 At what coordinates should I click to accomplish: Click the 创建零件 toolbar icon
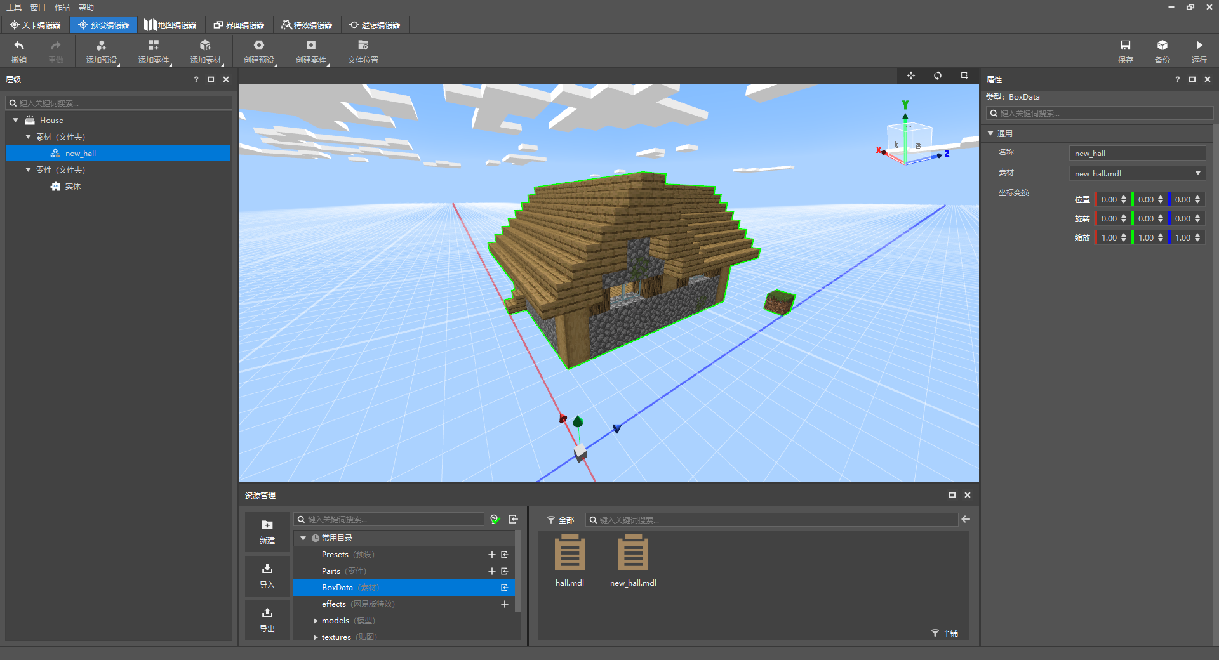click(310, 46)
